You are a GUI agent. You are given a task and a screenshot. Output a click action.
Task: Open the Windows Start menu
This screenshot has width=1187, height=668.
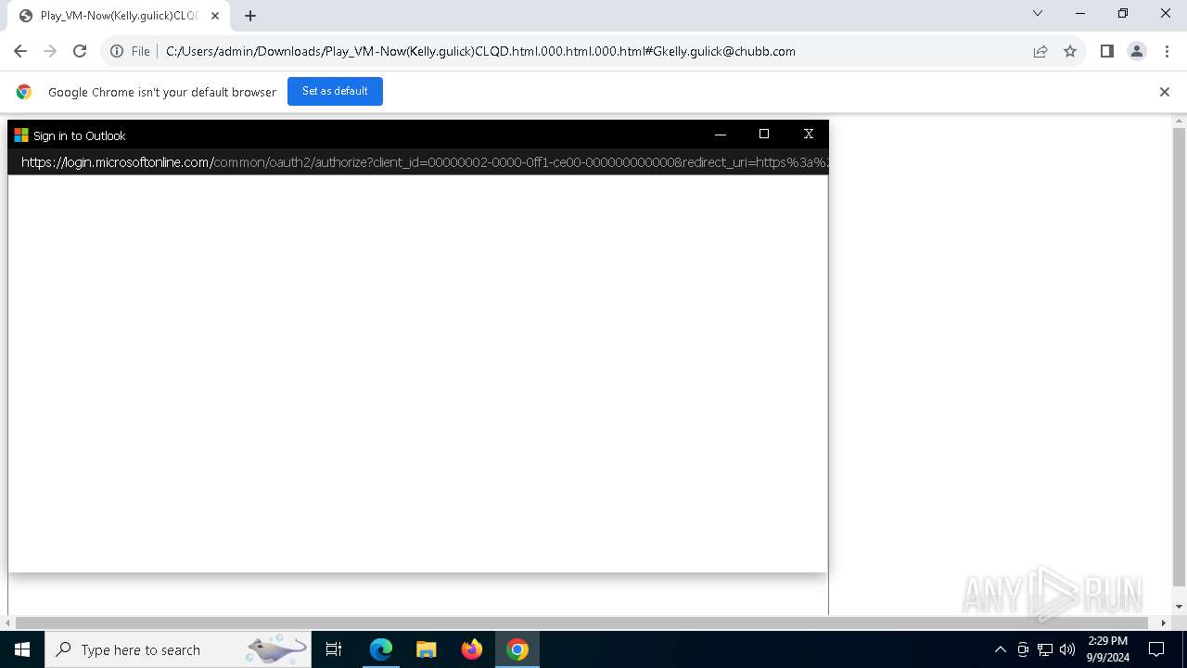22,649
